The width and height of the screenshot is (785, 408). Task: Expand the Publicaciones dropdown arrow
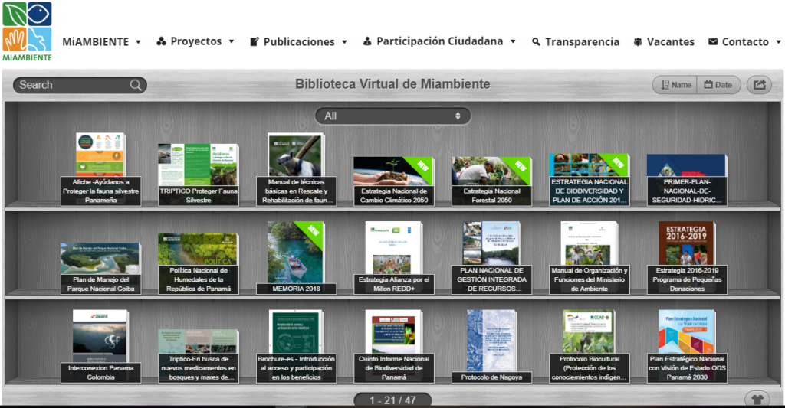tap(344, 42)
